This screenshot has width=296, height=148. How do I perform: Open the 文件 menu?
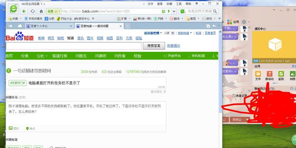coord(150,4)
